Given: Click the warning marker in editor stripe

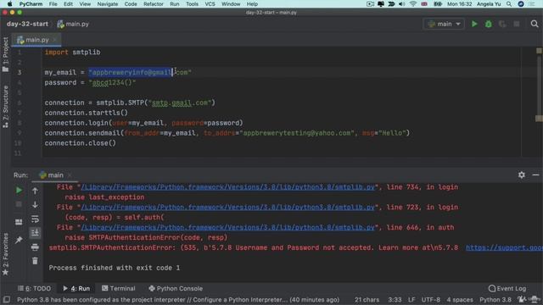Looking at the screenshot, I should (x=539, y=51).
